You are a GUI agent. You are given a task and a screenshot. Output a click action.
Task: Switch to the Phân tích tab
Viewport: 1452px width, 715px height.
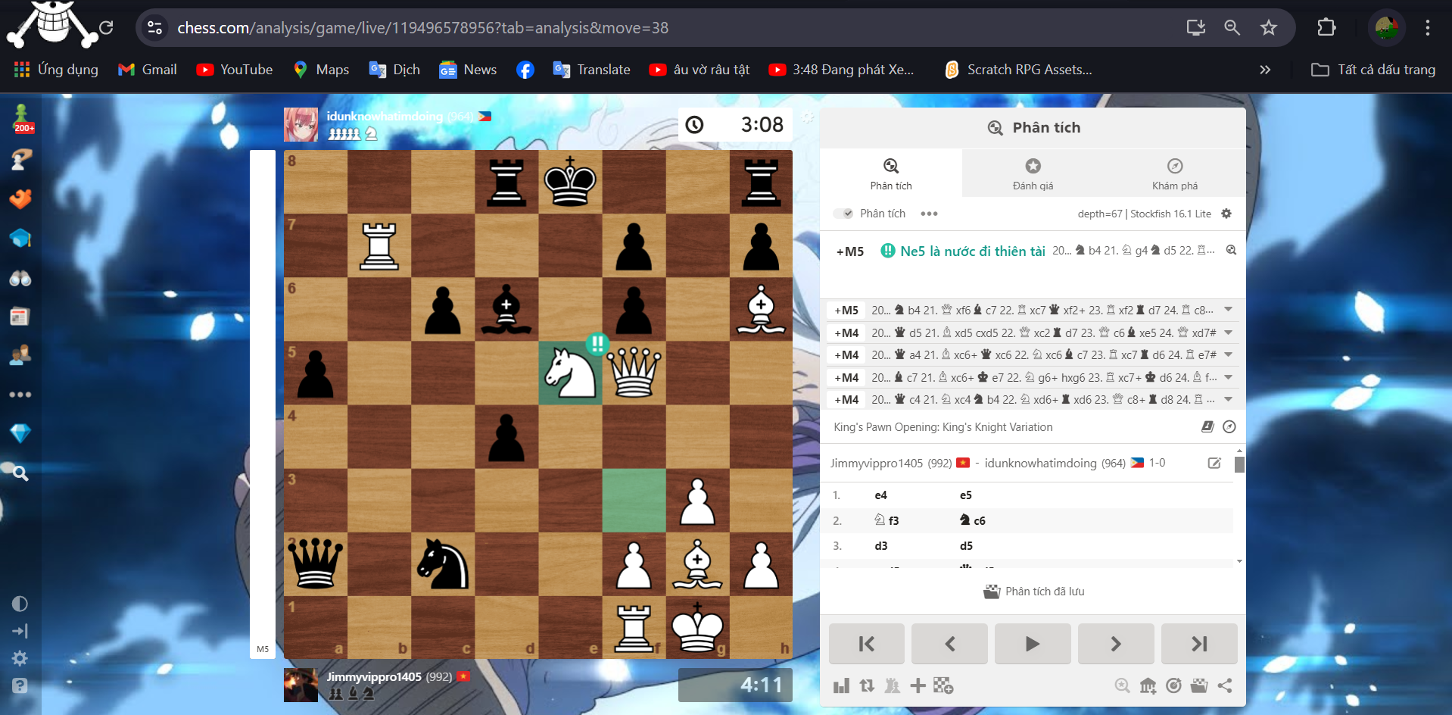(x=891, y=173)
